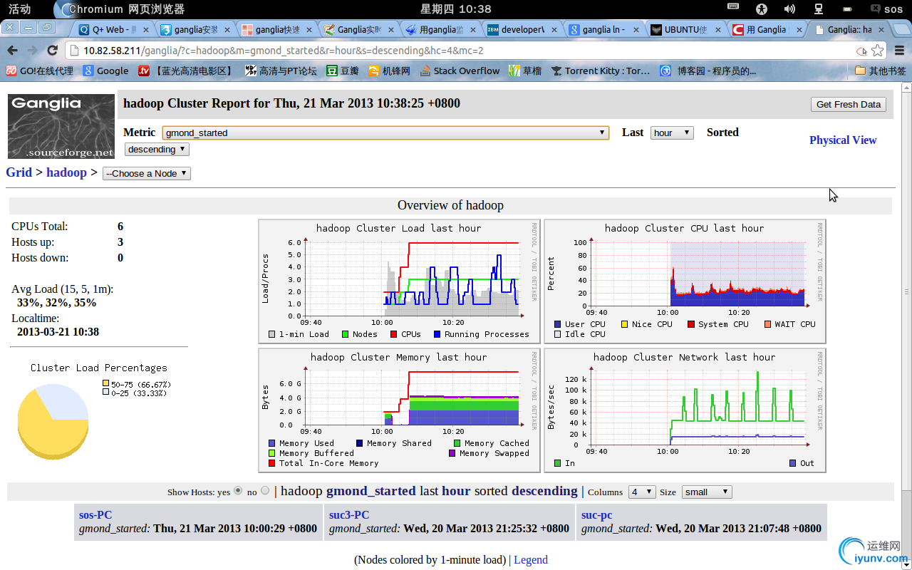The height and width of the screenshot is (570, 912).
Task: Click the page vertical scrollbar
Action: click(906, 290)
